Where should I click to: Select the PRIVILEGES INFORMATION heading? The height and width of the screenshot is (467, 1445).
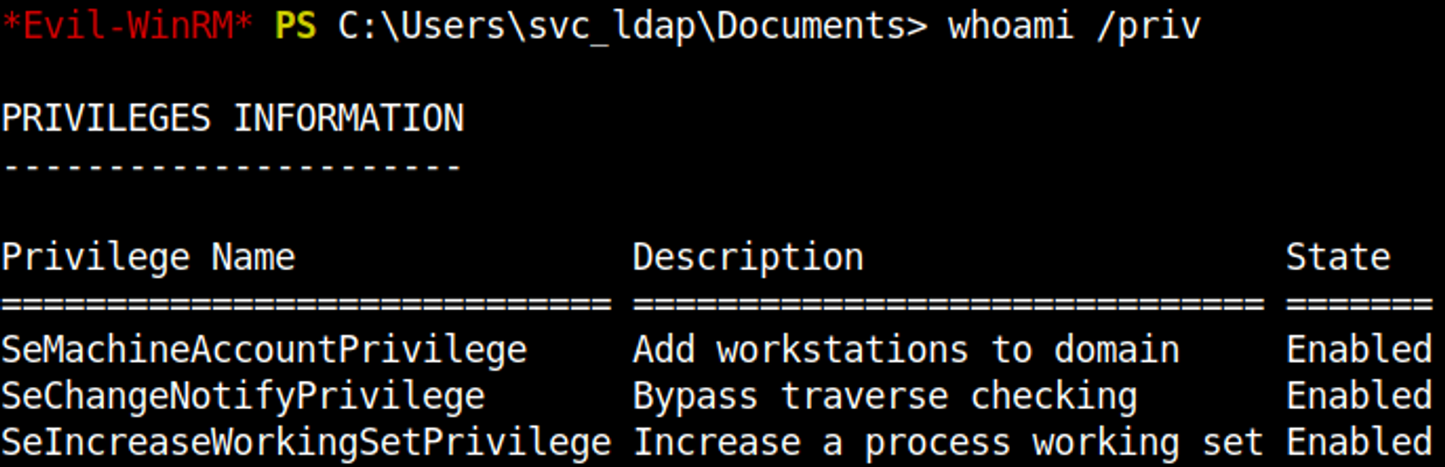click(233, 118)
